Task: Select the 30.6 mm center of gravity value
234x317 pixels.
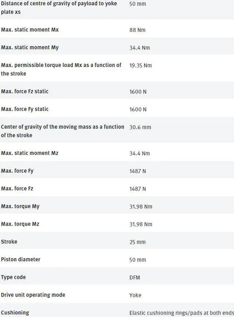Action: click(140, 127)
